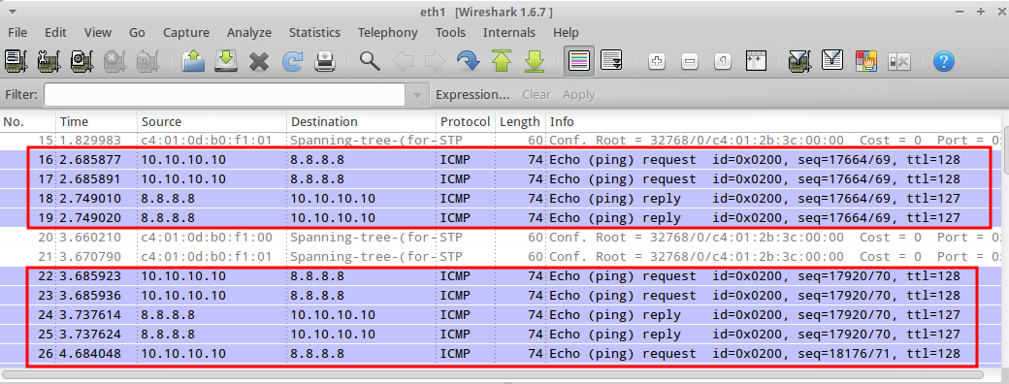Sort by the Source column header
Viewport: 1009px width, 384px height.
(x=212, y=121)
